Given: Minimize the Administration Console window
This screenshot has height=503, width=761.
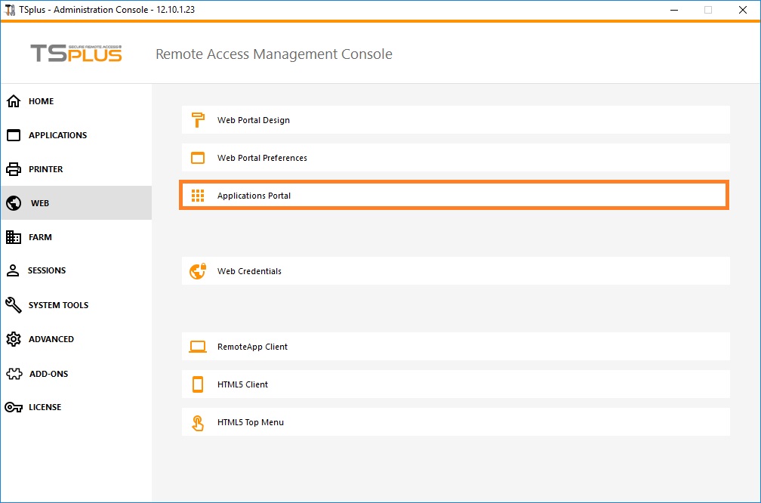Looking at the screenshot, I should [x=673, y=10].
